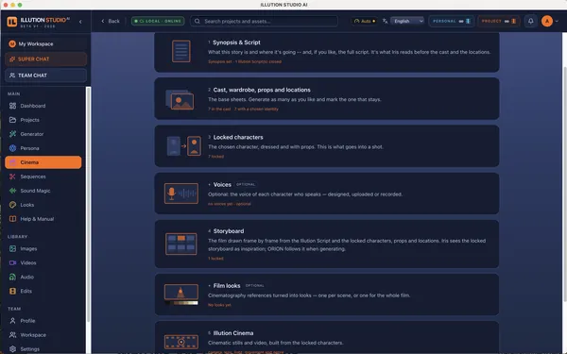
Task: Open the Illution Cinema step
Action: pyautogui.click(x=327, y=337)
